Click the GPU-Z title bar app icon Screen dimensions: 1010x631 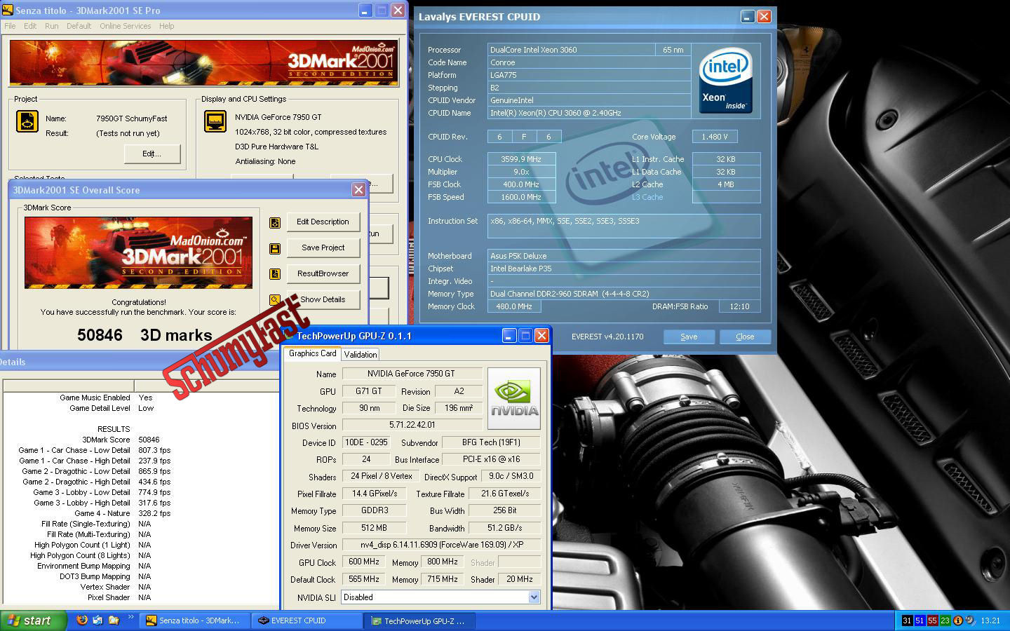(288, 336)
